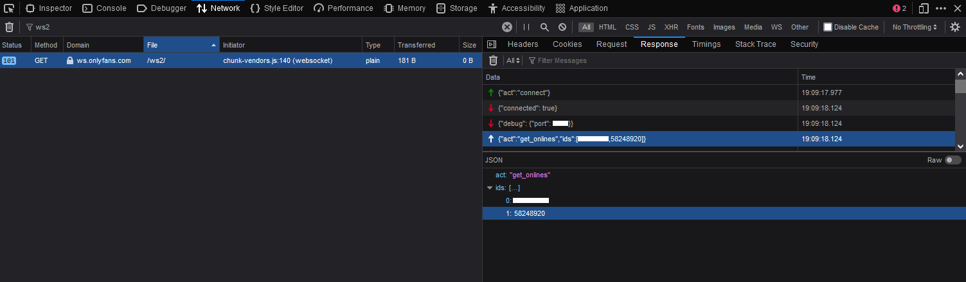966x282 pixels.
Task: Enable the Disable Cache checkbox
Action: click(828, 27)
